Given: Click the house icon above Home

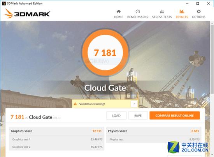Looking at the screenshot, I should 119,11.
